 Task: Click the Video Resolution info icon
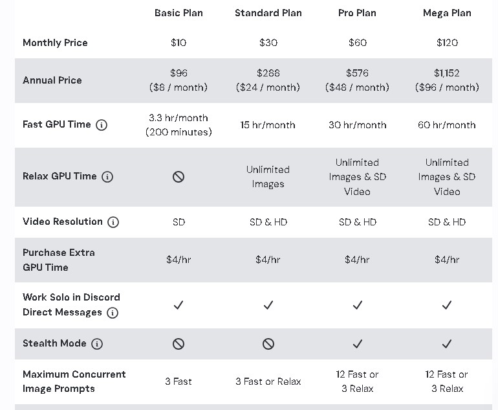point(113,222)
